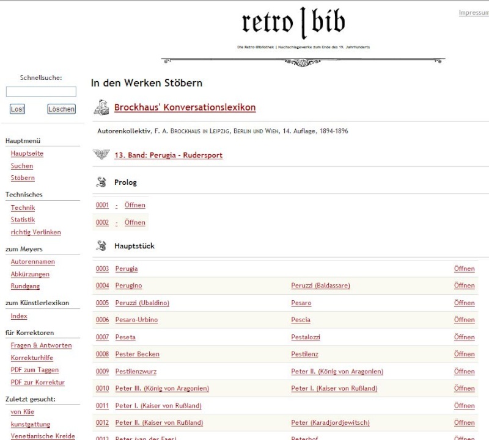The height and width of the screenshot is (440, 489).
Task: Go to Hauptseite in the main menu
Action: point(27,153)
